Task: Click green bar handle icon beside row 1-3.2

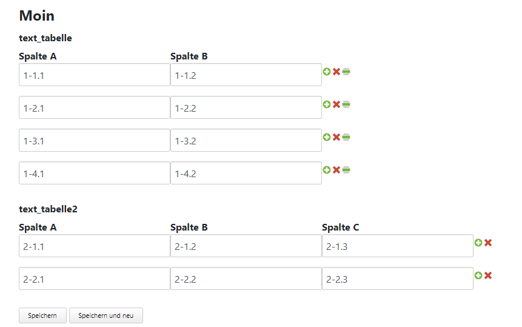Action: click(x=346, y=137)
